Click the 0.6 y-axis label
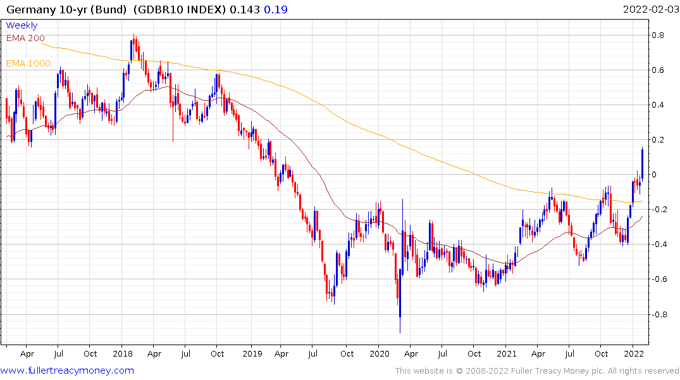680x380 pixels. pos(658,70)
